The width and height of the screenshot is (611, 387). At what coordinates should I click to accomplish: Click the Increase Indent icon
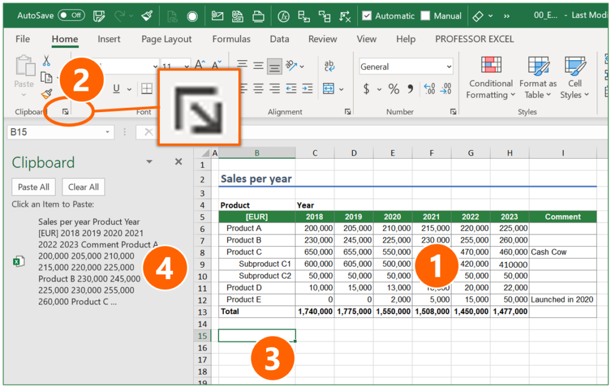click(307, 89)
